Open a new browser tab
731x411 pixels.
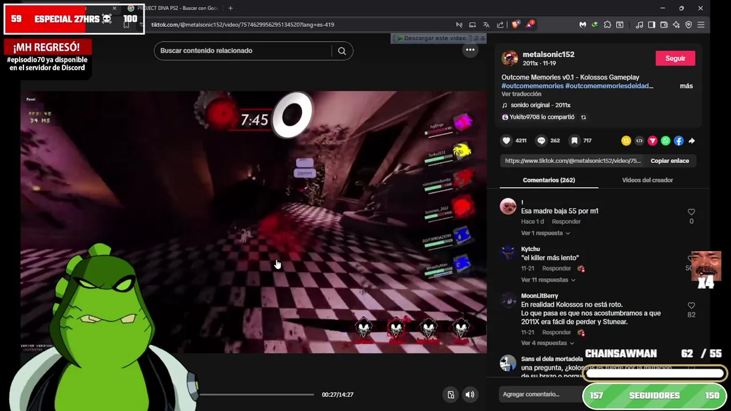pos(231,8)
